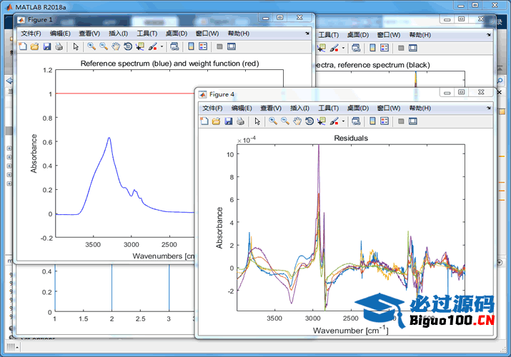This screenshot has height=357, width=511.
Task: Hide Plot Tools icon in Figure 4
Action: click(x=401, y=121)
